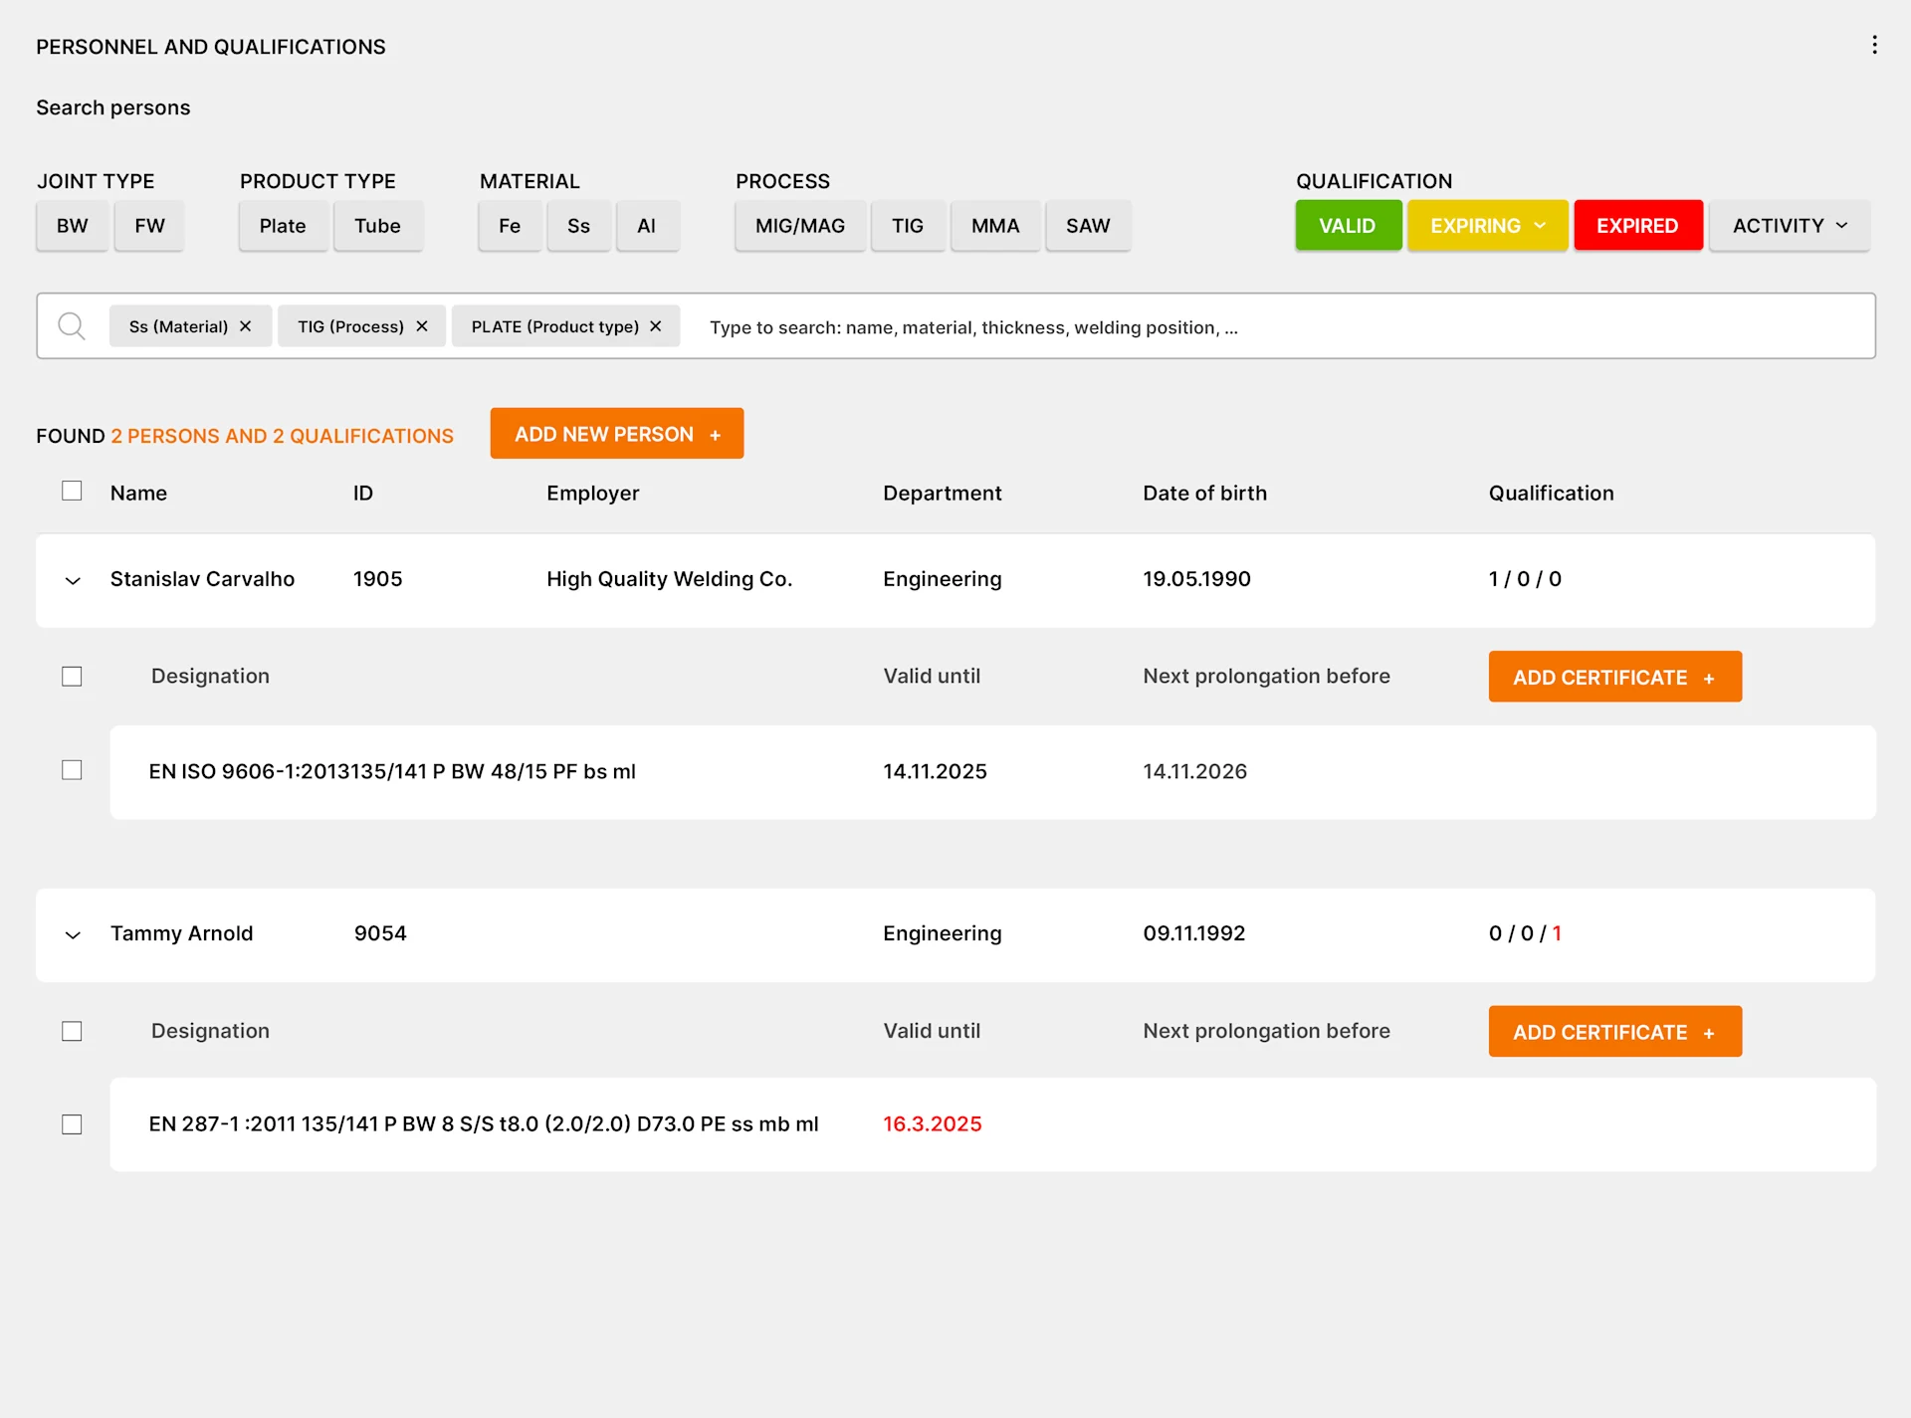The height and width of the screenshot is (1418, 1911).
Task: Check the EN ISO 9606-1 certificate checkbox
Action: pyautogui.click(x=72, y=770)
